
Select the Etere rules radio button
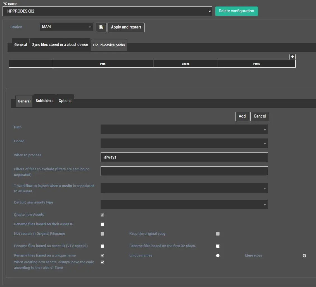(304, 255)
